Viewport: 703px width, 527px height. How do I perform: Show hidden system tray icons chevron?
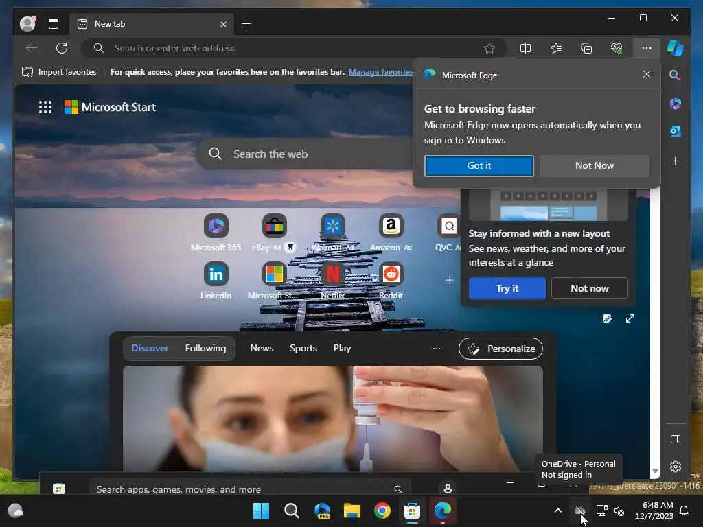click(557, 511)
